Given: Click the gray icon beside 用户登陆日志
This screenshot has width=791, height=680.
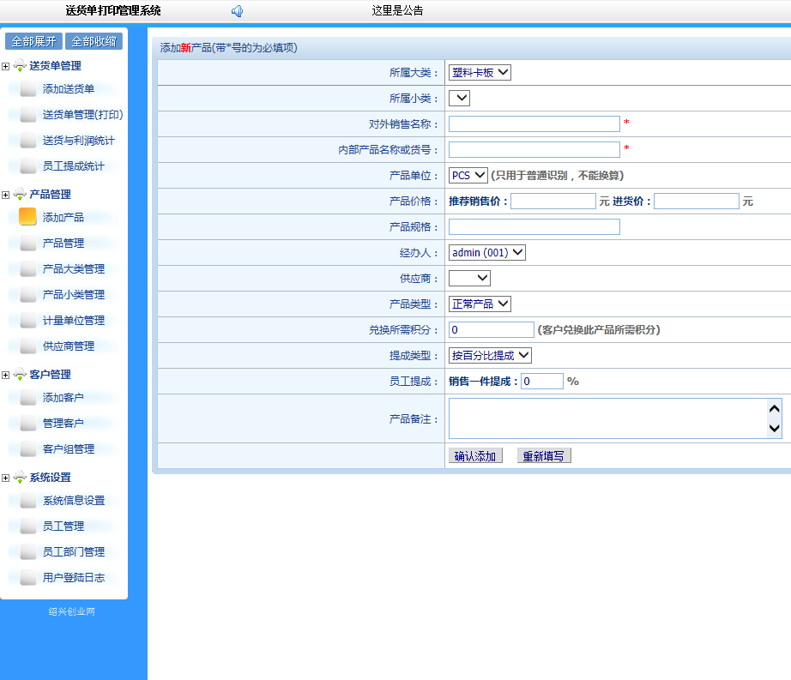Looking at the screenshot, I should pos(27,577).
